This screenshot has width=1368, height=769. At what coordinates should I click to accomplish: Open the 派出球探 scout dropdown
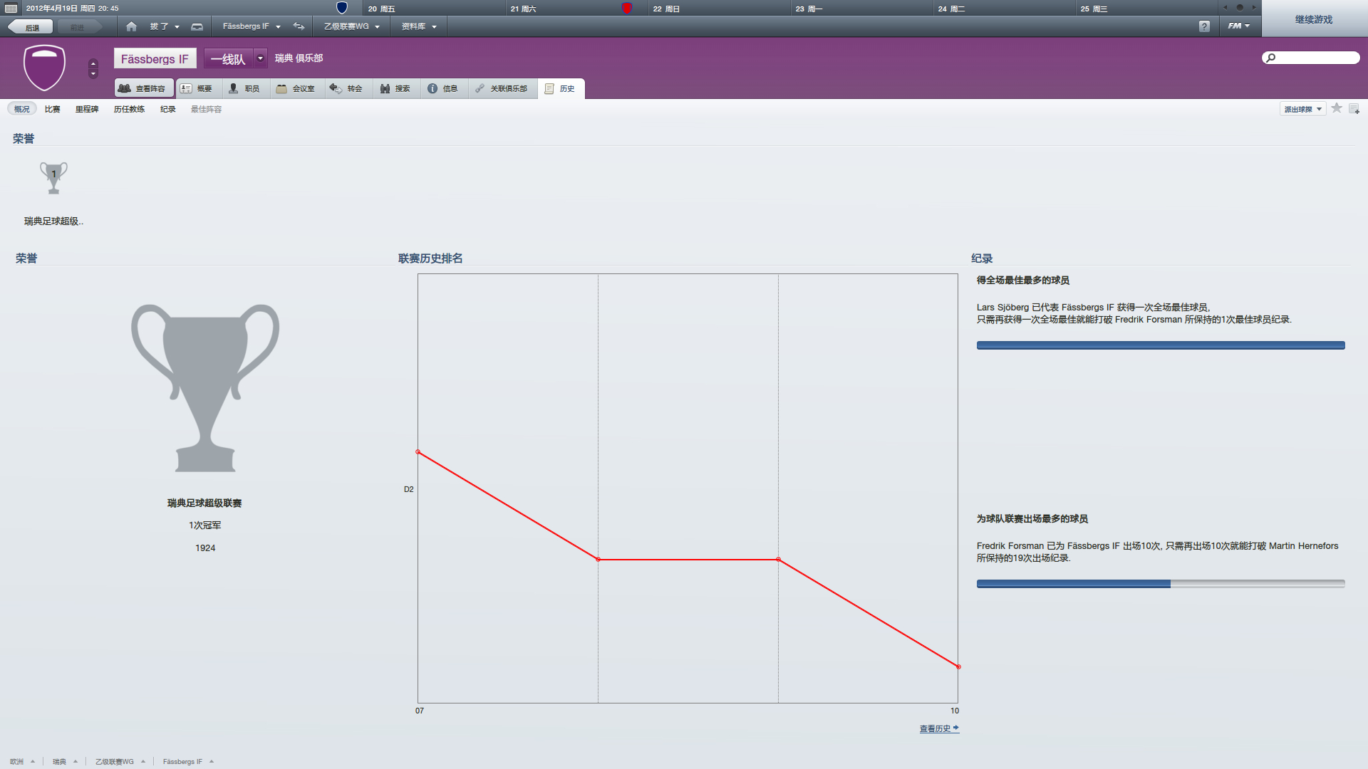point(1302,109)
